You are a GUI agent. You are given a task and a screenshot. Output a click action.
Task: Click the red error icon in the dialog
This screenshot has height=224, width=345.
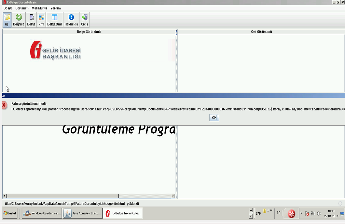(4, 105)
